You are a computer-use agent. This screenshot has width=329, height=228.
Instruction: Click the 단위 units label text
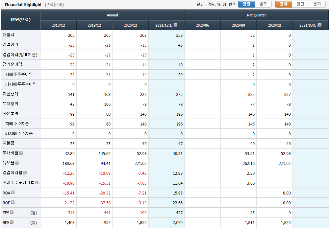216,4
